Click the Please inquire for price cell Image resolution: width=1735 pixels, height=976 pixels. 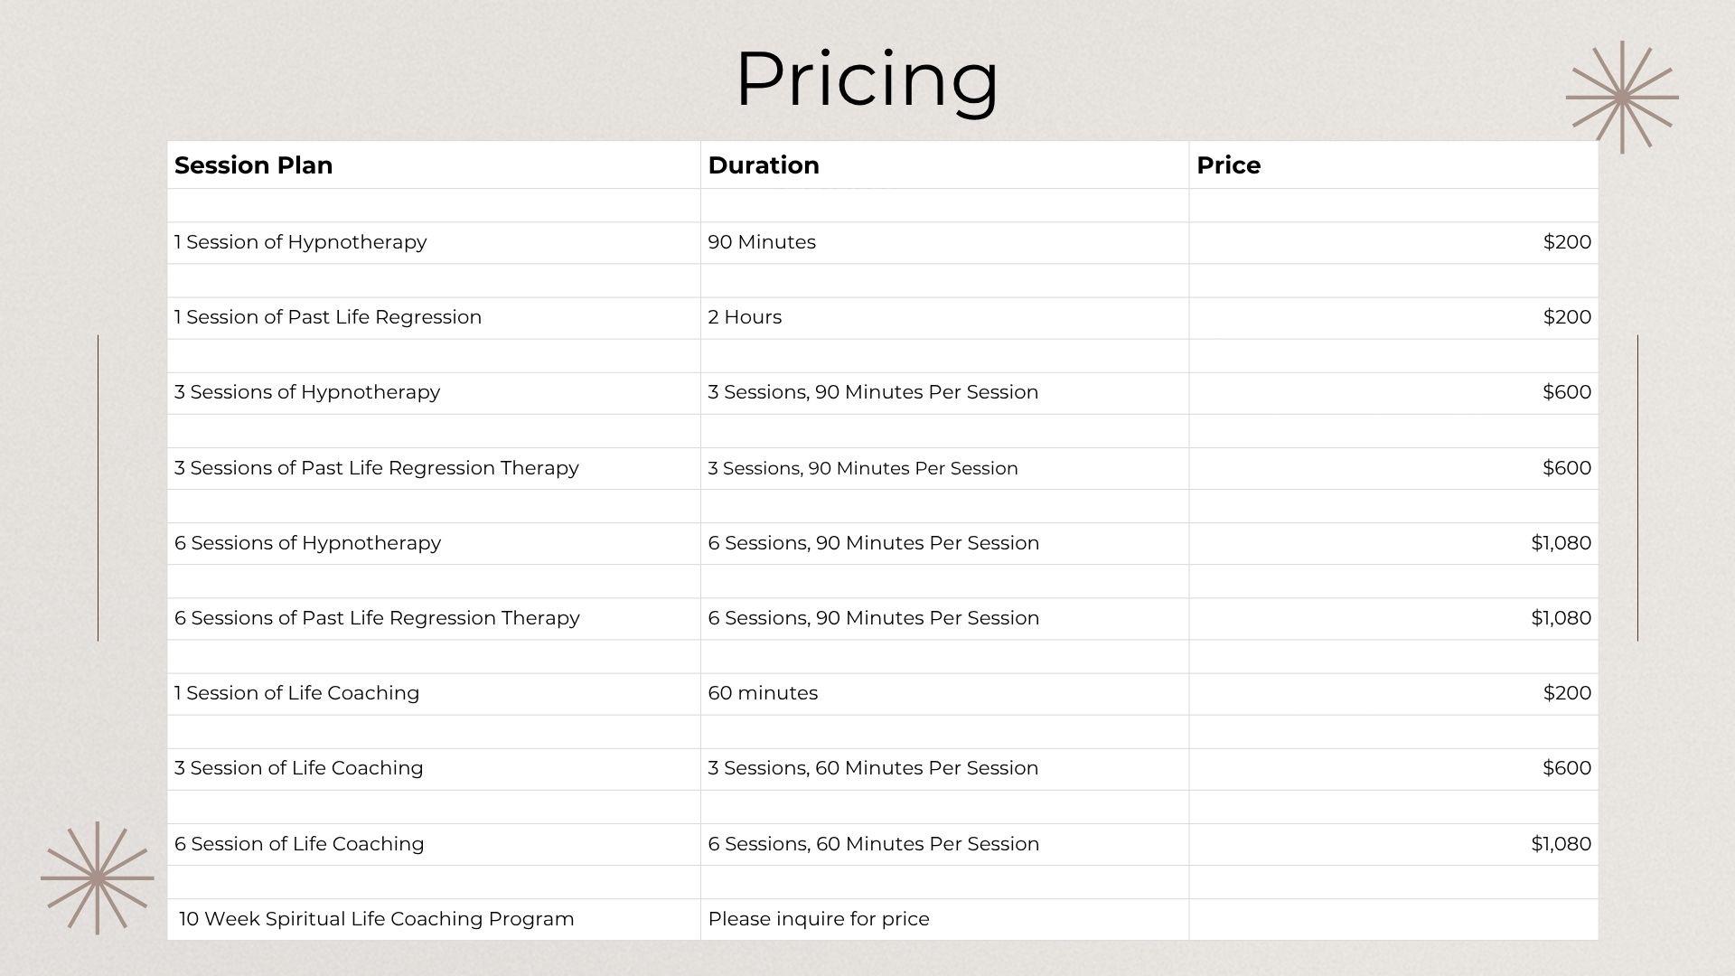pos(944,919)
